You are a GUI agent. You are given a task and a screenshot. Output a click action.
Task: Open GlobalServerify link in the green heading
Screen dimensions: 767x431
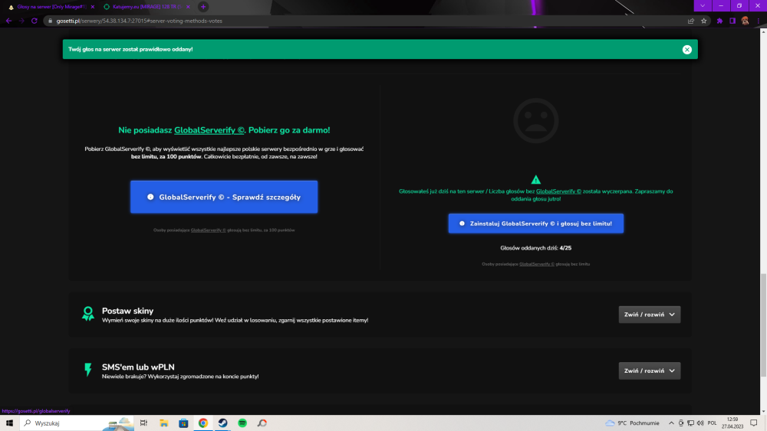coord(209,130)
